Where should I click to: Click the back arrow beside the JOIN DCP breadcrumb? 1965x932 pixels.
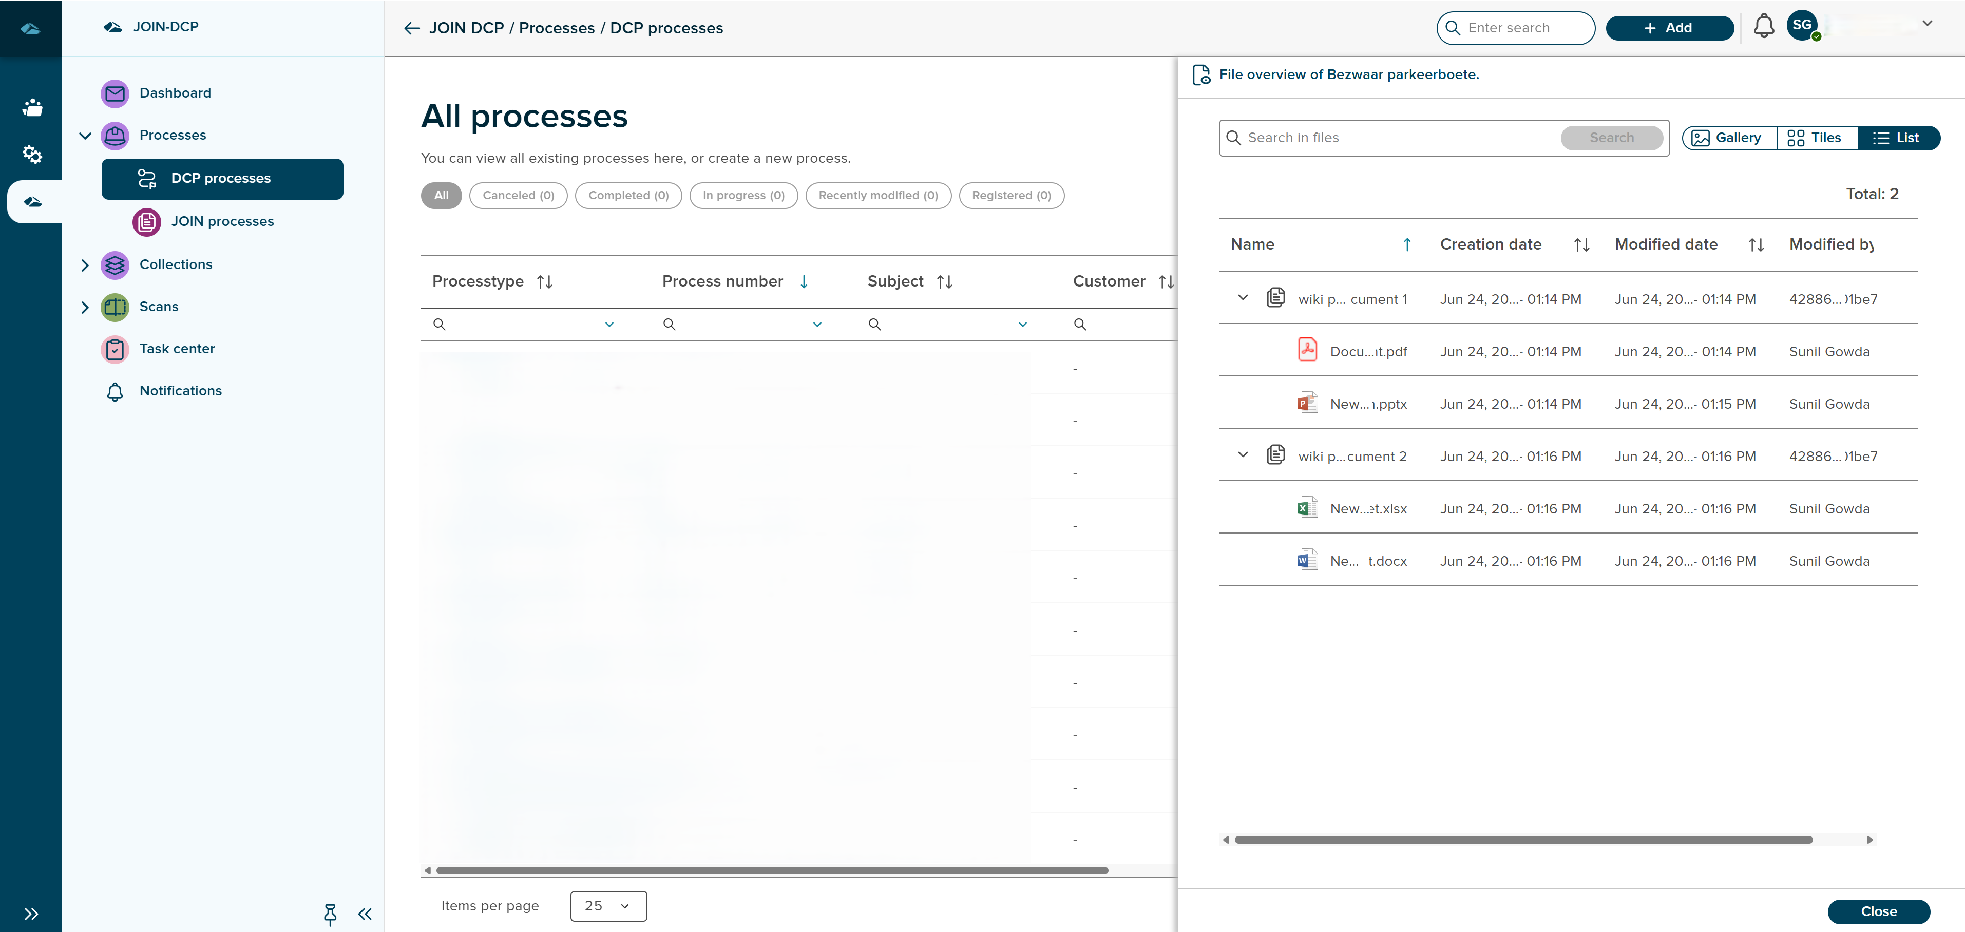(x=412, y=28)
